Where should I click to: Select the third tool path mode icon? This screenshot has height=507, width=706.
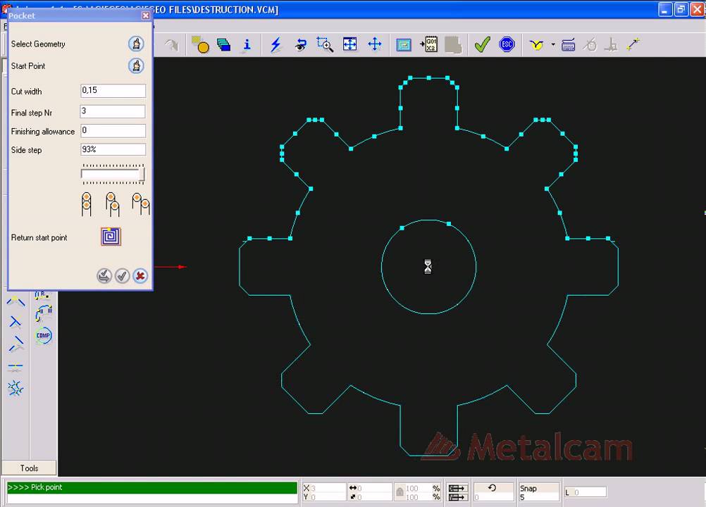pyautogui.click(x=140, y=204)
